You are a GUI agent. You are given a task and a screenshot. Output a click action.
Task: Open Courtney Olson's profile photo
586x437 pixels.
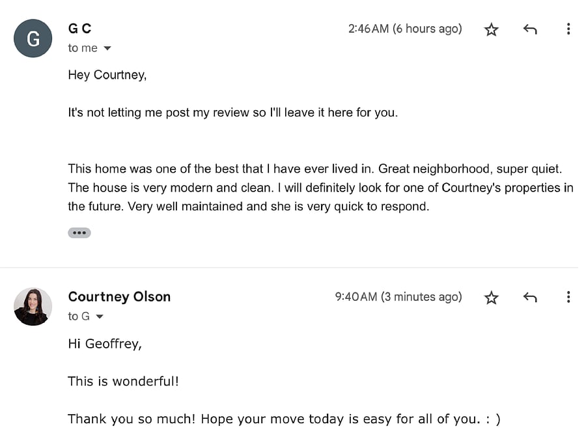click(33, 307)
